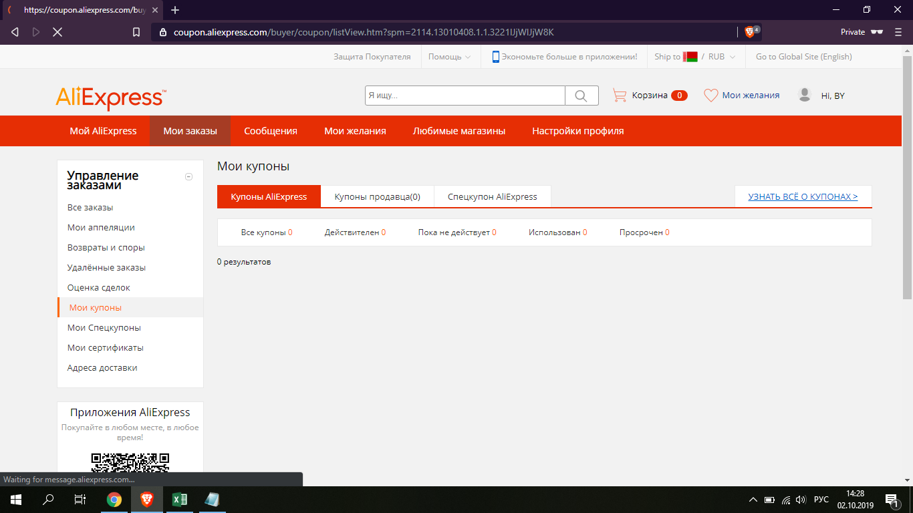Click the taskbar clock and date

[x=856, y=499]
